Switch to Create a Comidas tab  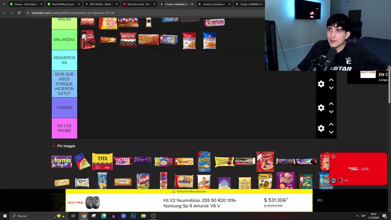pyautogui.click(x=214, y=4)
